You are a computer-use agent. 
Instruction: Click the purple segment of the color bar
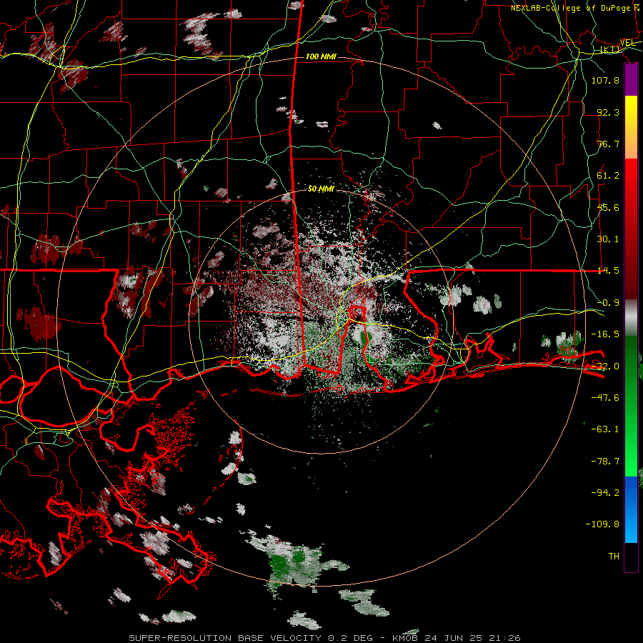631,79
